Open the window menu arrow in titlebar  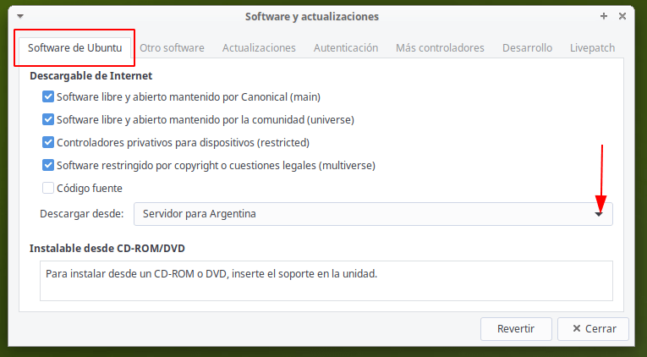click(20, 17)
